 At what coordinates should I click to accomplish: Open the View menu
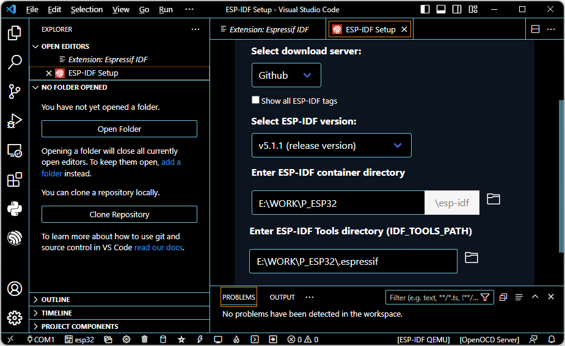coord(121,10)
